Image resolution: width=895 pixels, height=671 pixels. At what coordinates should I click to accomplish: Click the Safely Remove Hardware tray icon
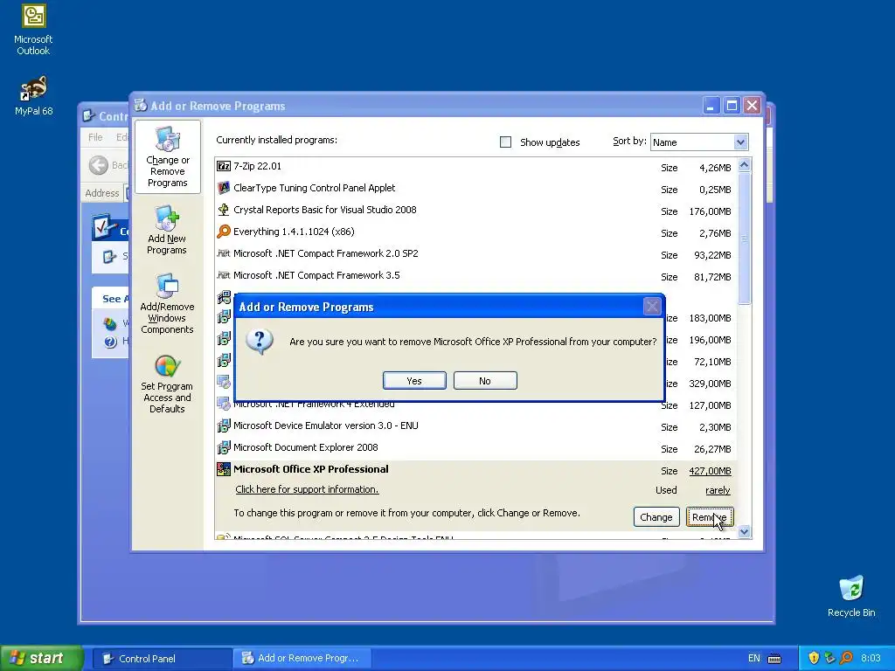coord(830,658)
